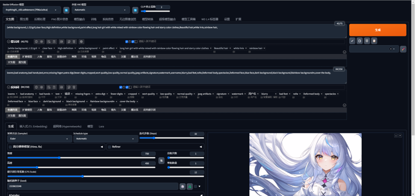
Task: Swap width and height values
Action: (161, 160)
